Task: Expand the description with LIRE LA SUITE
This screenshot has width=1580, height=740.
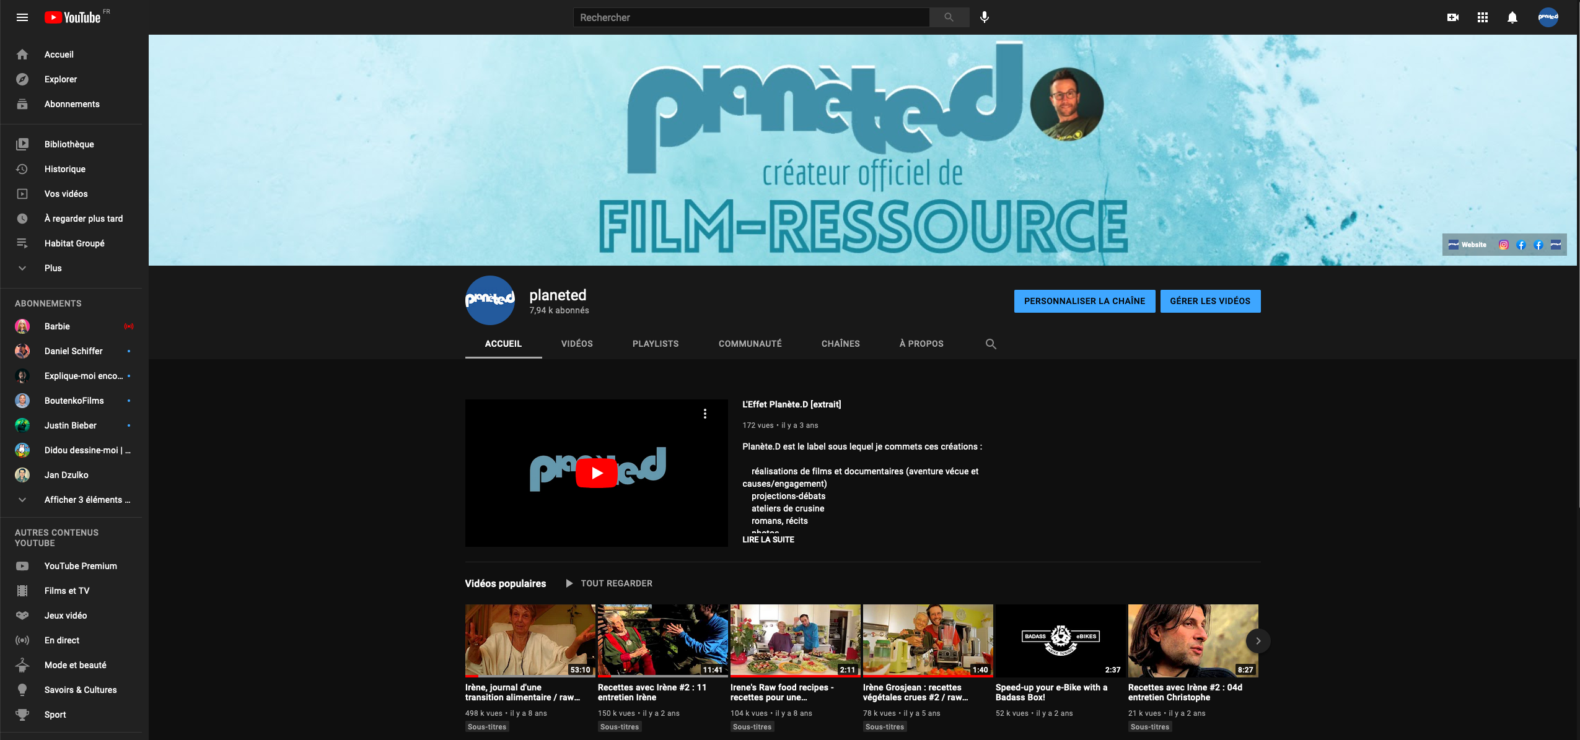Action: point(768,540)
